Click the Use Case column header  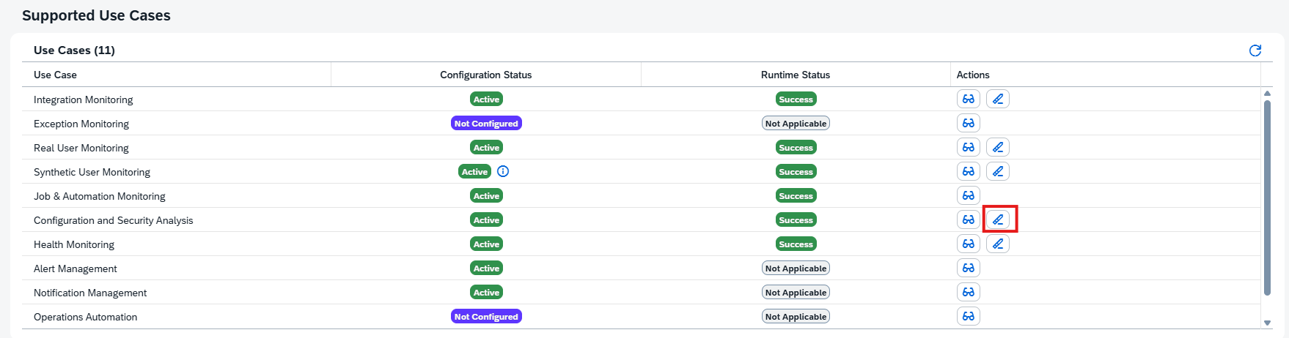55,75
